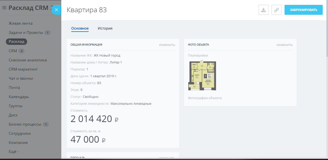The height and width of the screenshot is (160, 328).
Task: Open Живая лента from the sidebar
Action: (20, 23)
